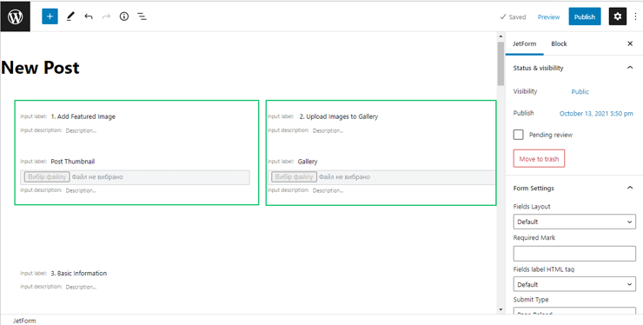This screenshot has width=643, height=325.
Task: Click the Publish button
Action: [585, 17]
